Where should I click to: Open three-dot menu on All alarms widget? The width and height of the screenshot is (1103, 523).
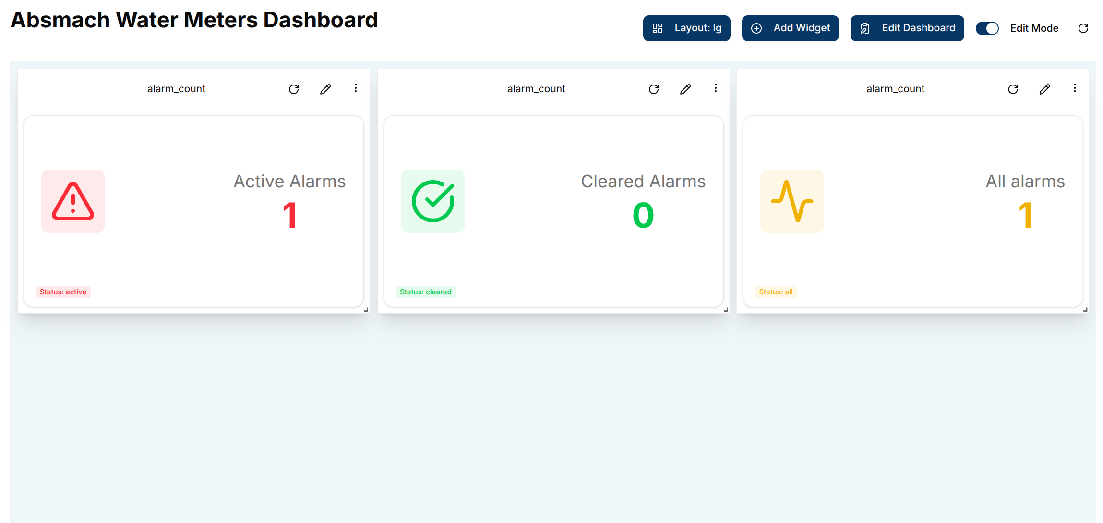(x=1075, y=88)
